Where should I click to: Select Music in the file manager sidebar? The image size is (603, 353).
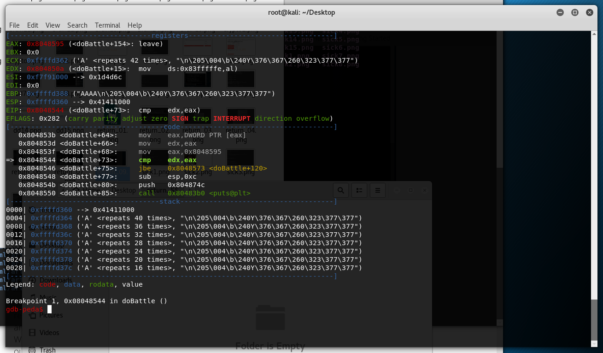47,298
